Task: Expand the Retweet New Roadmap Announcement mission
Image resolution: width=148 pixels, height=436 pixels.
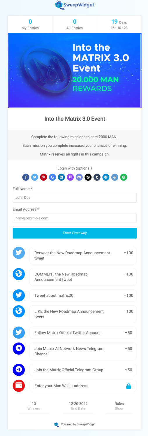Action: pyautogui.click(x=83, y=255)
